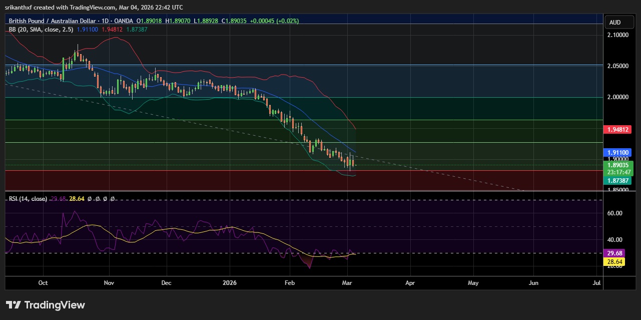Click the +0.00045 (+0.02%) change value
This screenshot has height=320, width=641.
coord(274,22)
